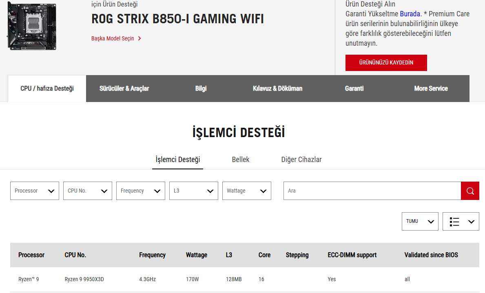
Task: Select the İşlemci Desteği sub-tab
Action: [x=177, y=160]
